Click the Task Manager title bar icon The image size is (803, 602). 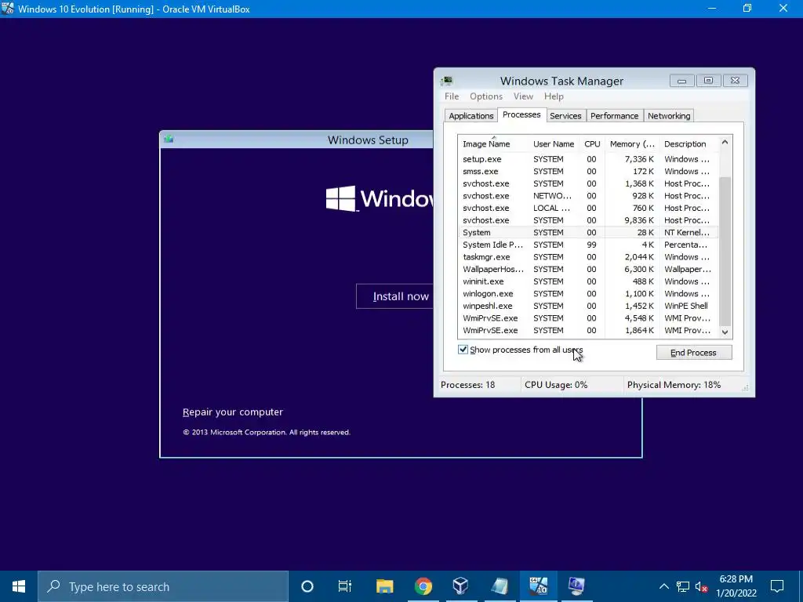[x=447, y=81]
